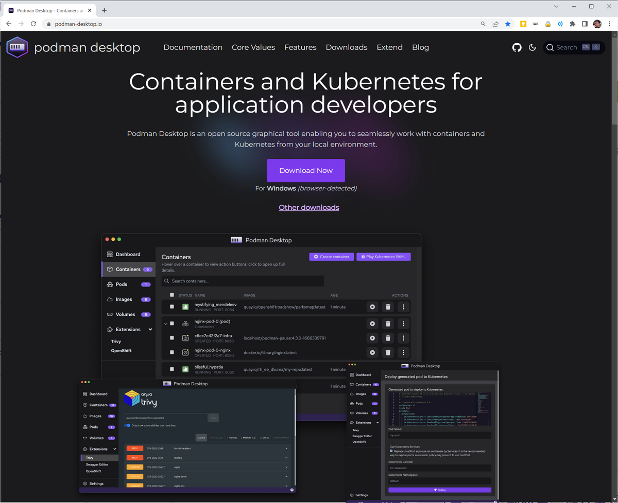
Task: Expand the CVE-2022-3515 libksba row
Action: click(286, 458)
